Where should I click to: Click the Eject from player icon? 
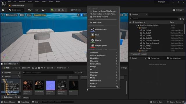tap(62, 10)
